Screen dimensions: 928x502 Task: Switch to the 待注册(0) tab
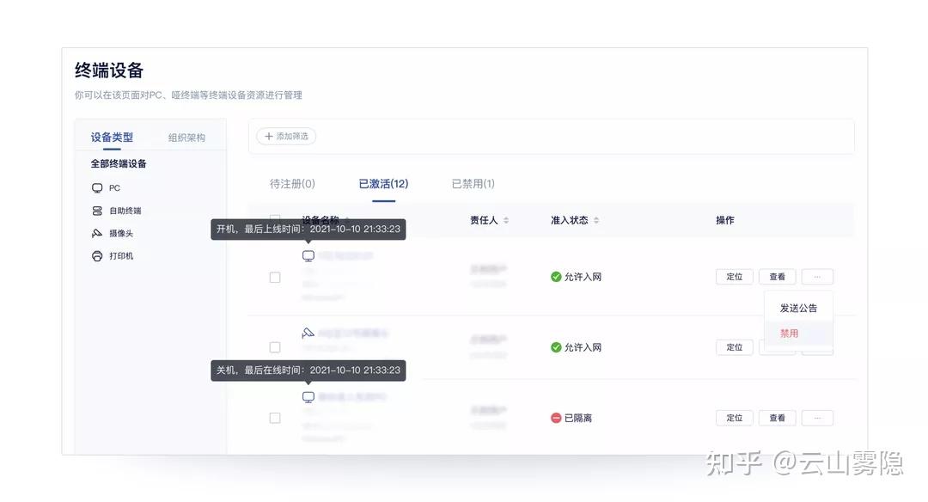point(292,184)
